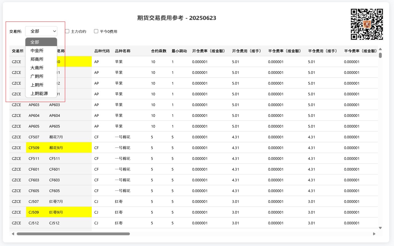Select 全部 from the exchange list
The image size is (394, 246).
(34, 42)
